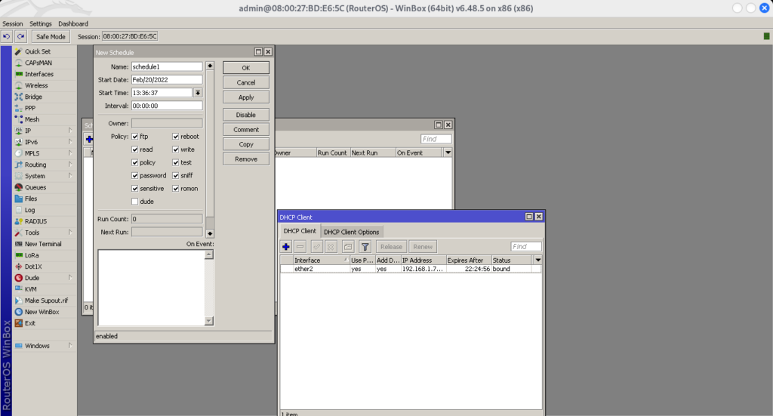
Task: Switch to DHCP Client Options tab
Action: click(352, 232)
